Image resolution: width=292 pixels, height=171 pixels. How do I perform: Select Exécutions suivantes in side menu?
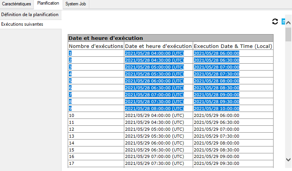(x=22, y=24)
